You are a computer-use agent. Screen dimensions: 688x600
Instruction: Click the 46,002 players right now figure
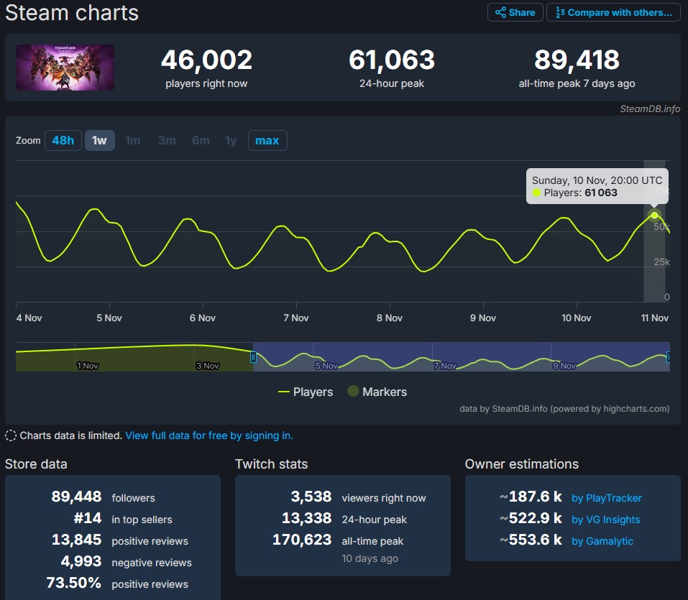[x=206, y=60]
